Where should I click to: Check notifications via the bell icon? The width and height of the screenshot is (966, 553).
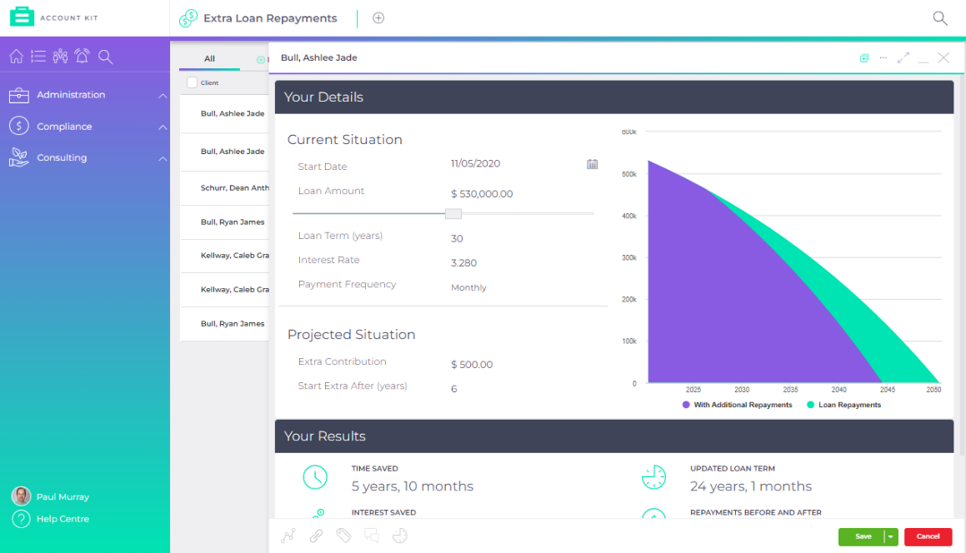click(x=81, y=56)
